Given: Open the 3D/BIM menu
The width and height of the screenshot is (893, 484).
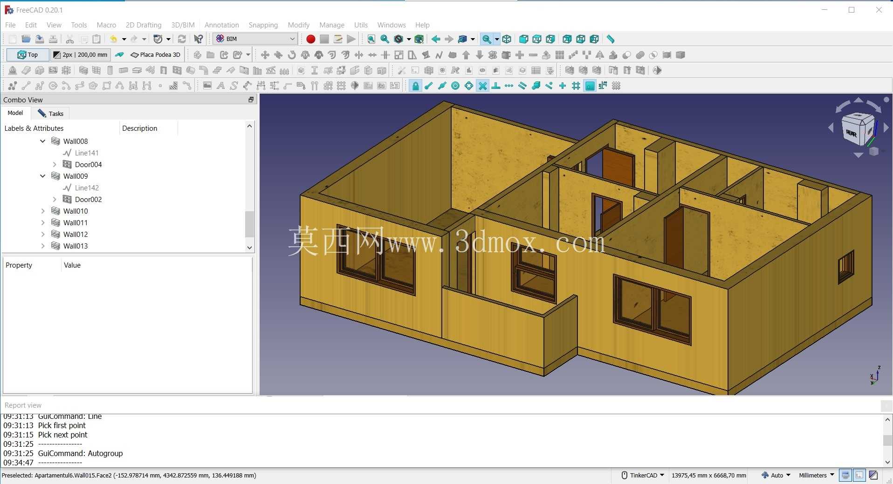Looking at the screenshot, I should pos(183,25).
